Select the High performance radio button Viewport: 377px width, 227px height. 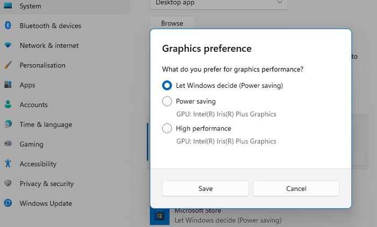point(167,128)
